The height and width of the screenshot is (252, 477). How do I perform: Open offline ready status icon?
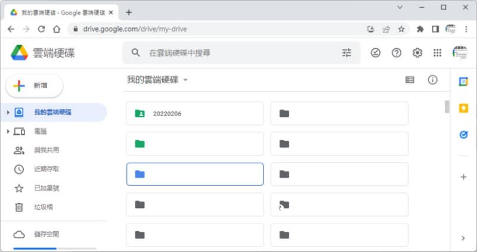pos(376,53)
